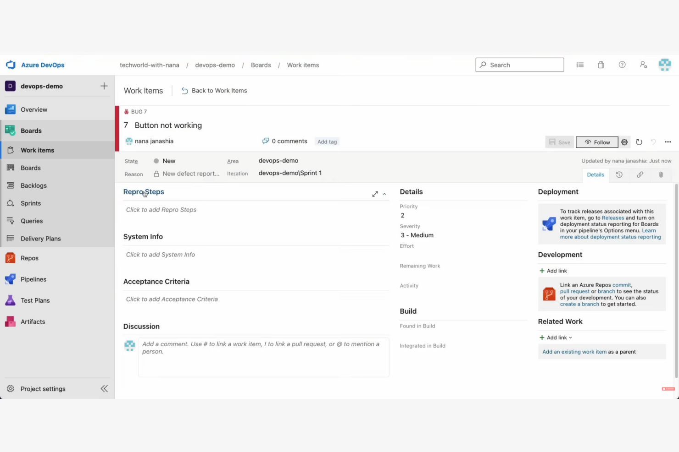This screenshot has height=452, width=679.
Task: Follow this work item
Action: coord(597,142)
